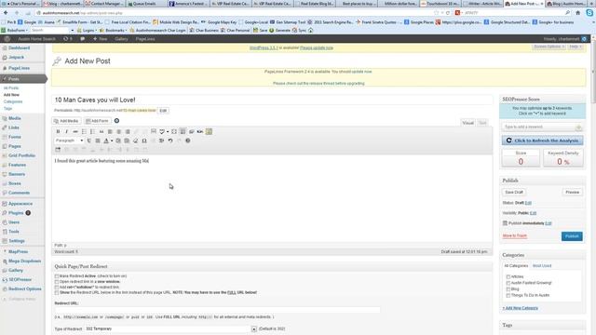Open the Paragraph format dropdown
Screen dimensions: 596x335
[x=69, y=141]
